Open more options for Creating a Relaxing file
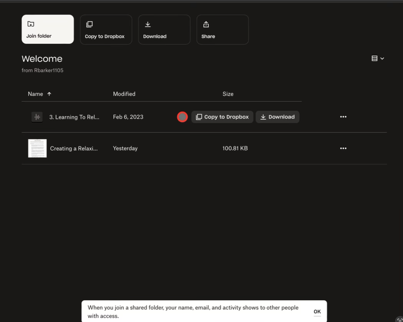 pos(343,149)
